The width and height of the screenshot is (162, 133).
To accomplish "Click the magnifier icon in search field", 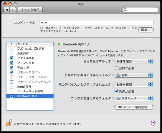I will tap(125, 10).
